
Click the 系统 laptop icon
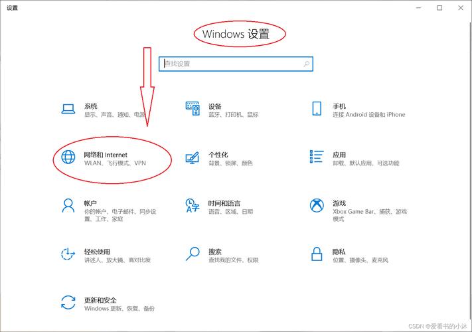tap(68, 109)
